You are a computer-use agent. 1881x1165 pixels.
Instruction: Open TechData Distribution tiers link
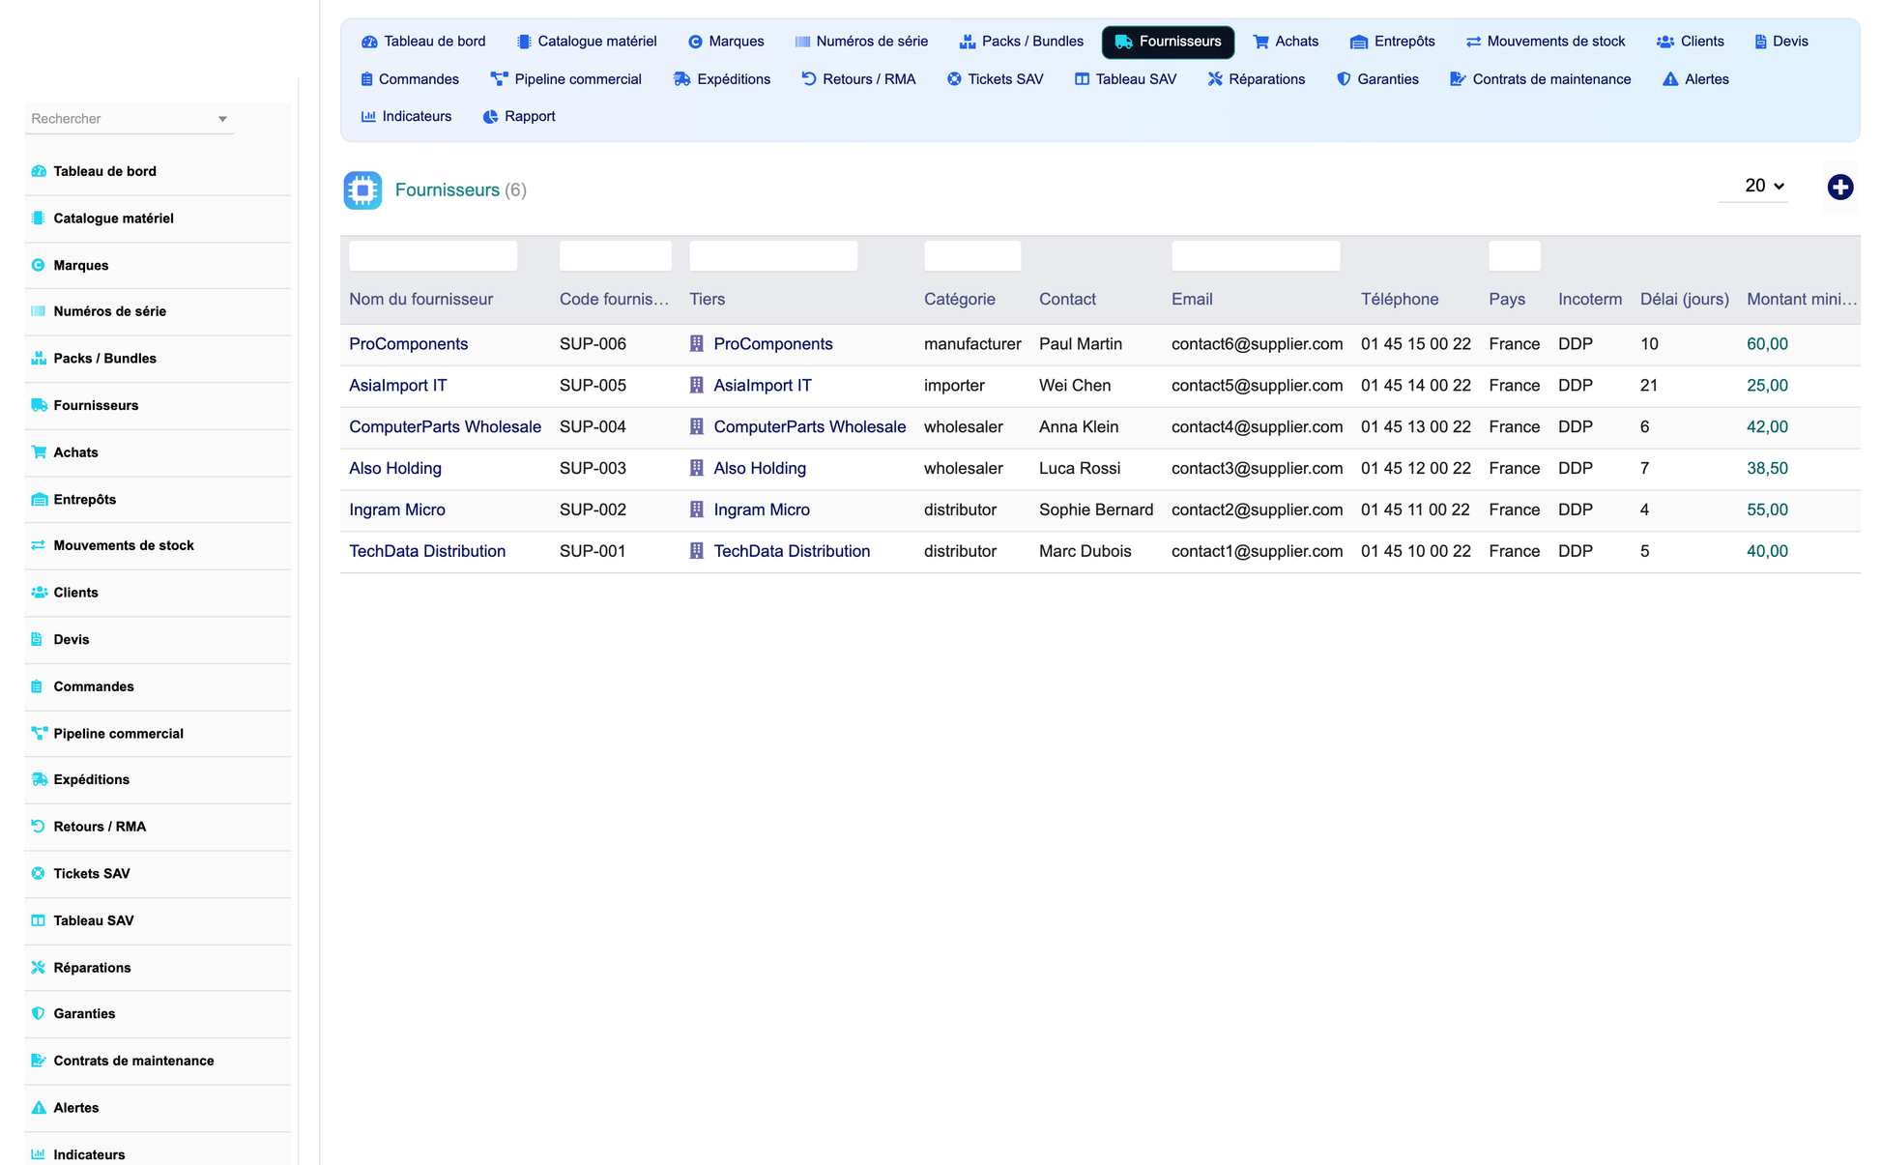point(791,551)
